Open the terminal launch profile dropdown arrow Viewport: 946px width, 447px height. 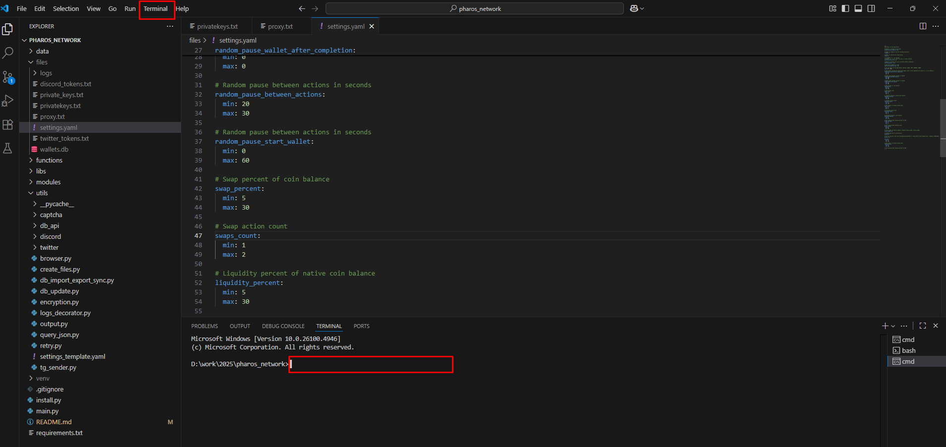click(x=893, y=326)
